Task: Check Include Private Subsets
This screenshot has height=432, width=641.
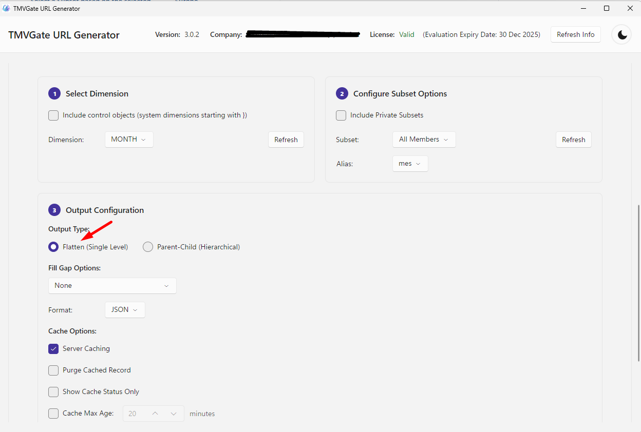Action: (341, 115)
